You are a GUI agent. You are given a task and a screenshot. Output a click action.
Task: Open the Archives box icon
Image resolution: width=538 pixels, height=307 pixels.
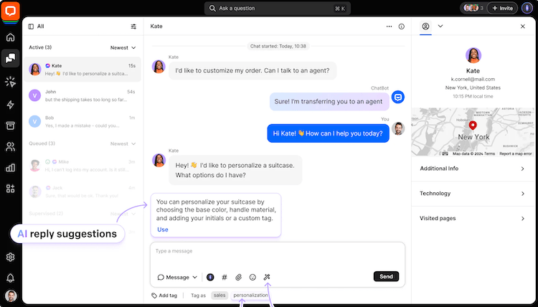[10, 126]
